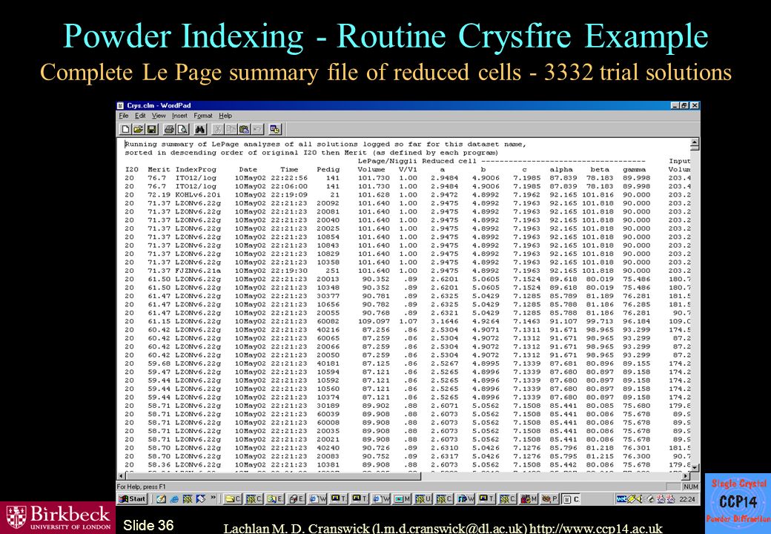Click the V/V1 value 1.07
Screen dimensions: 771x534
408,321
